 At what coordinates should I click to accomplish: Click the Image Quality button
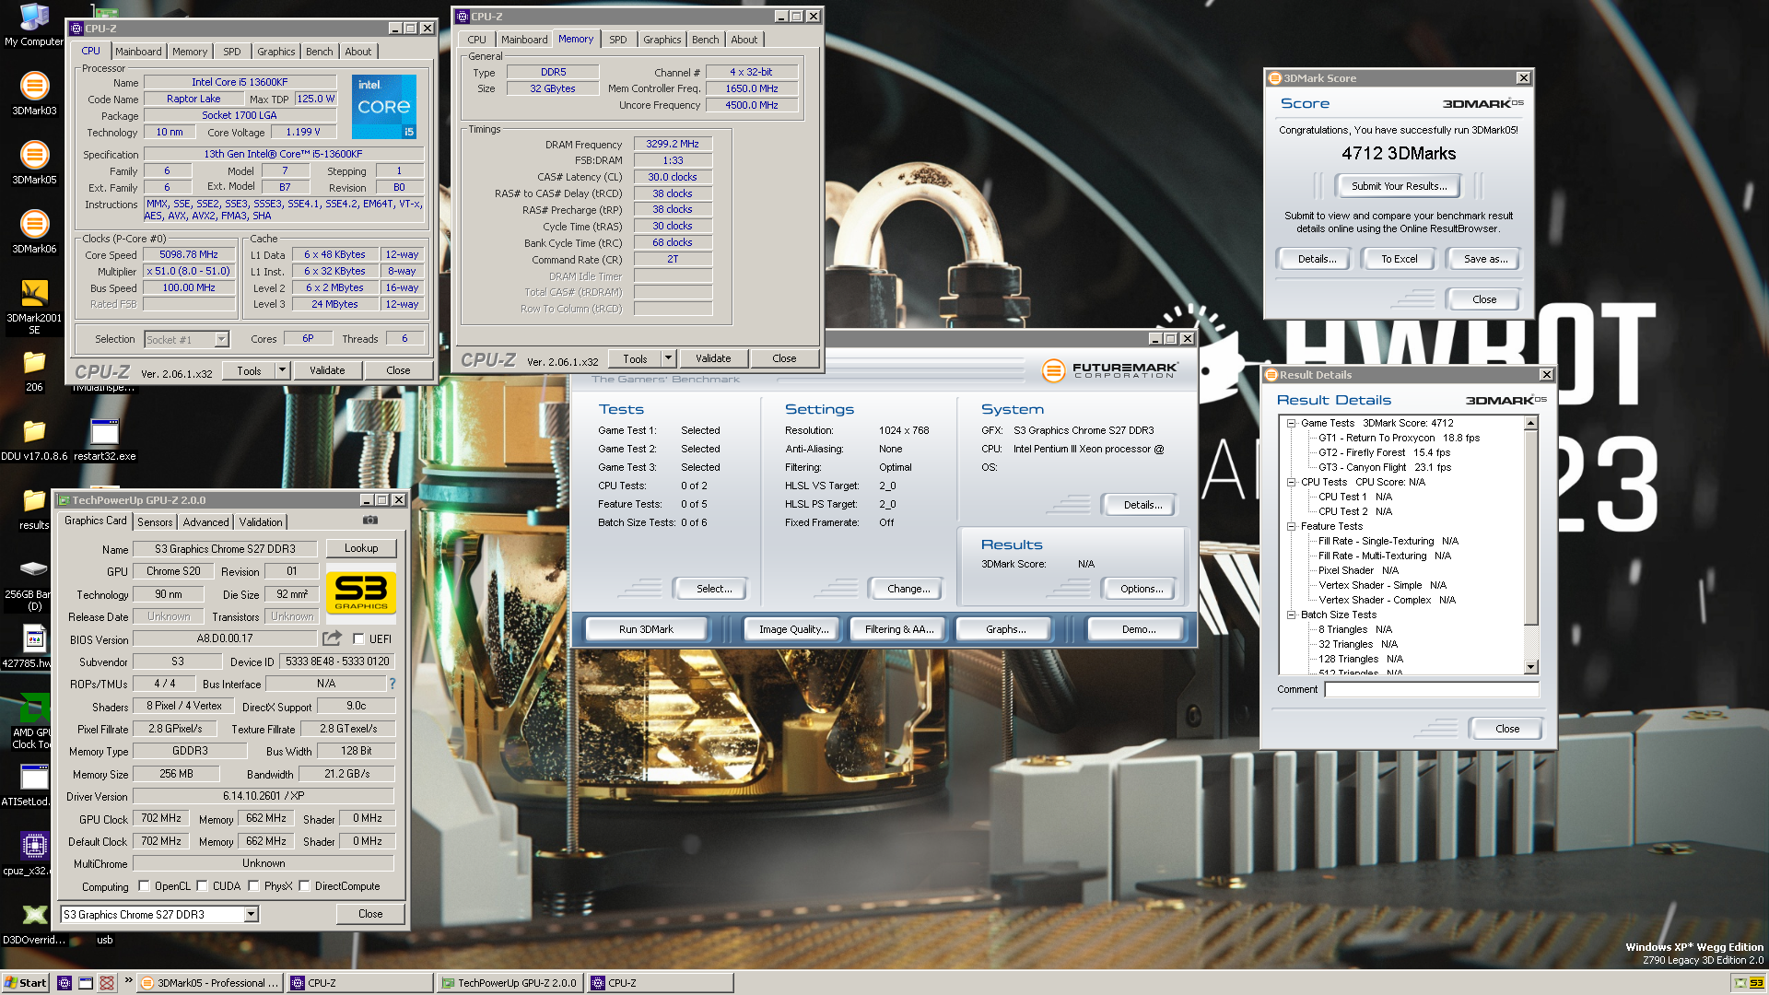793,629
